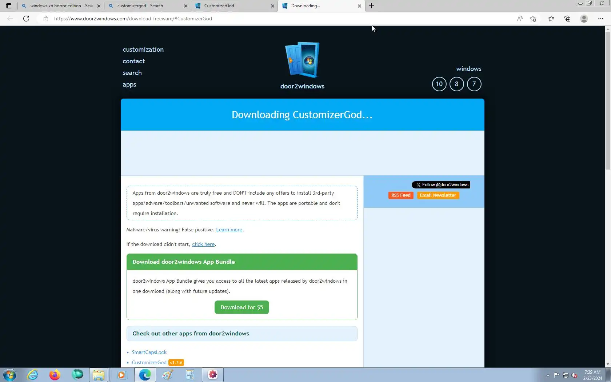
Task: Open Windows Media Player taskbar icon
Action: 121,375
